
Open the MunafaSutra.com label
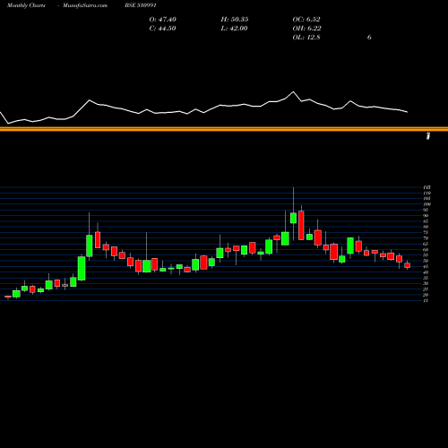click(85, 5)
